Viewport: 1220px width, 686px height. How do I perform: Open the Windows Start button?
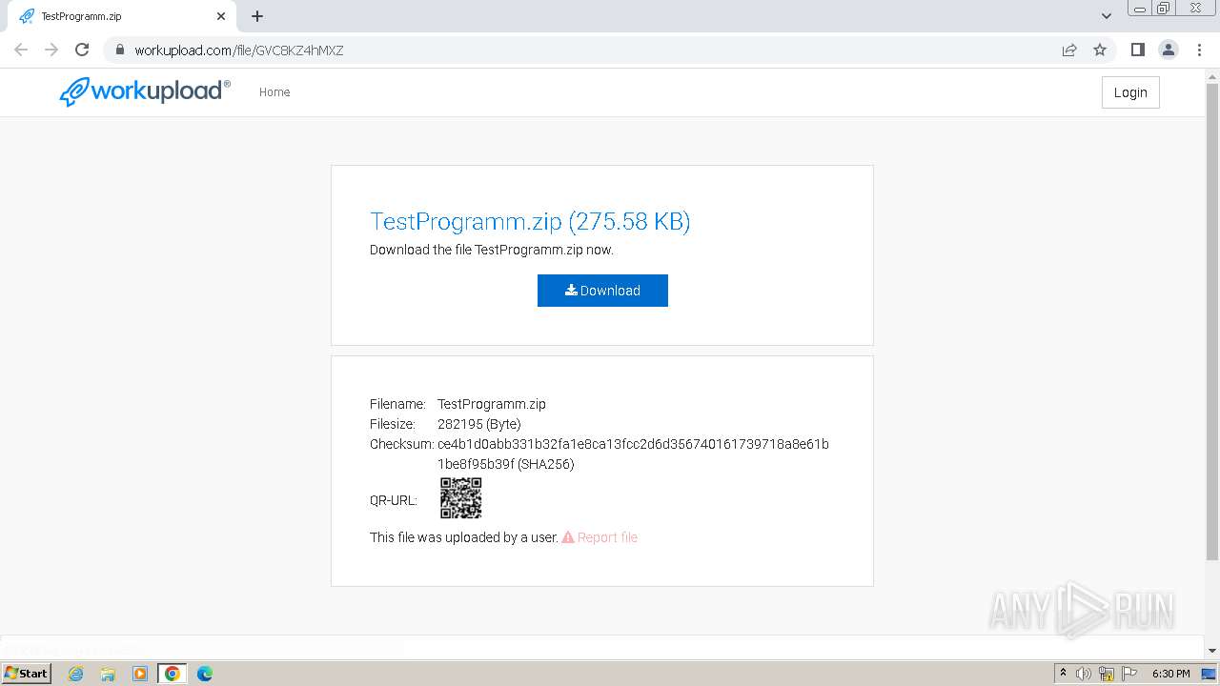point(27,674)
